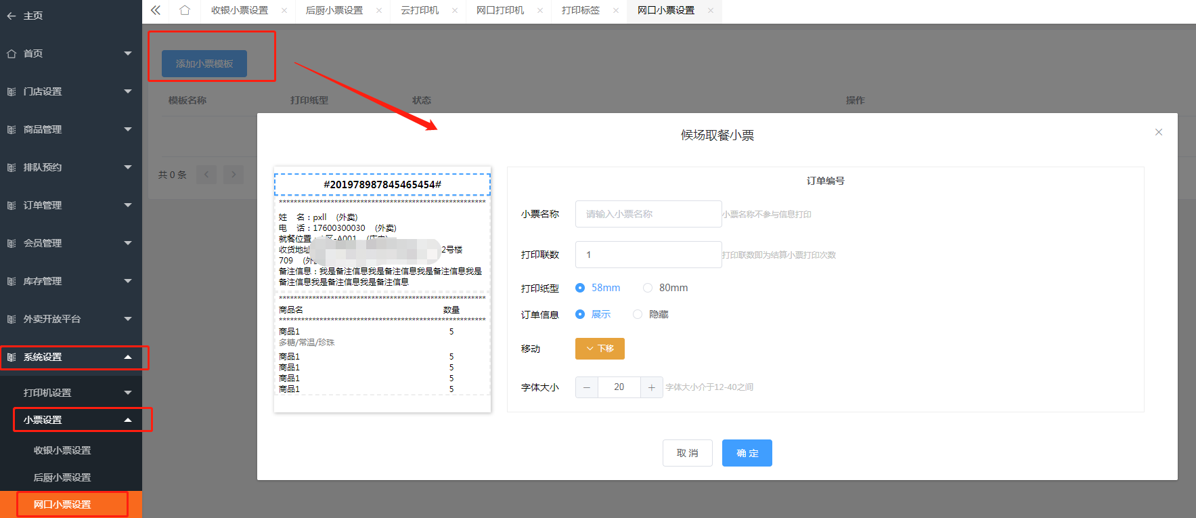Switch to the 网口小票设置 tab
The height and width of the screenshot is (518, 1196).
pos(666,10)
